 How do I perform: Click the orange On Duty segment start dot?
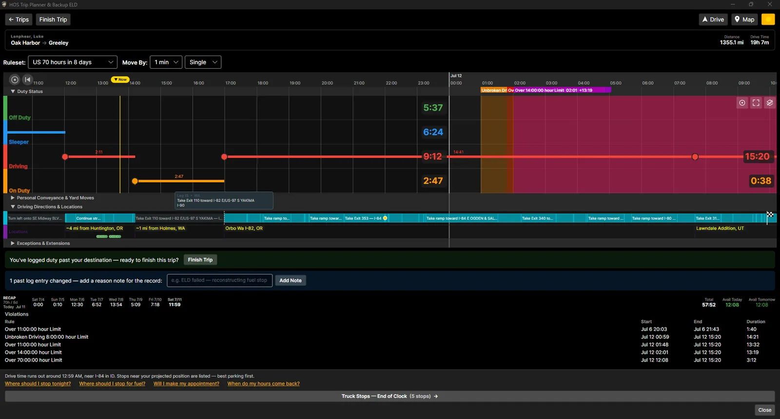[x=135, y=181]
